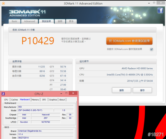The width and height of the screenshot is (166, 139).
Task: Minimize the 3DMark 11 window
Action: coord(149,3)
